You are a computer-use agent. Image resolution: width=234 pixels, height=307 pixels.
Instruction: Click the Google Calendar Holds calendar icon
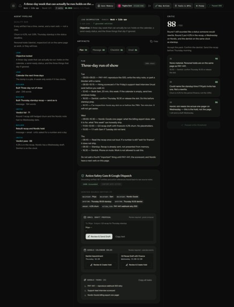85,250
